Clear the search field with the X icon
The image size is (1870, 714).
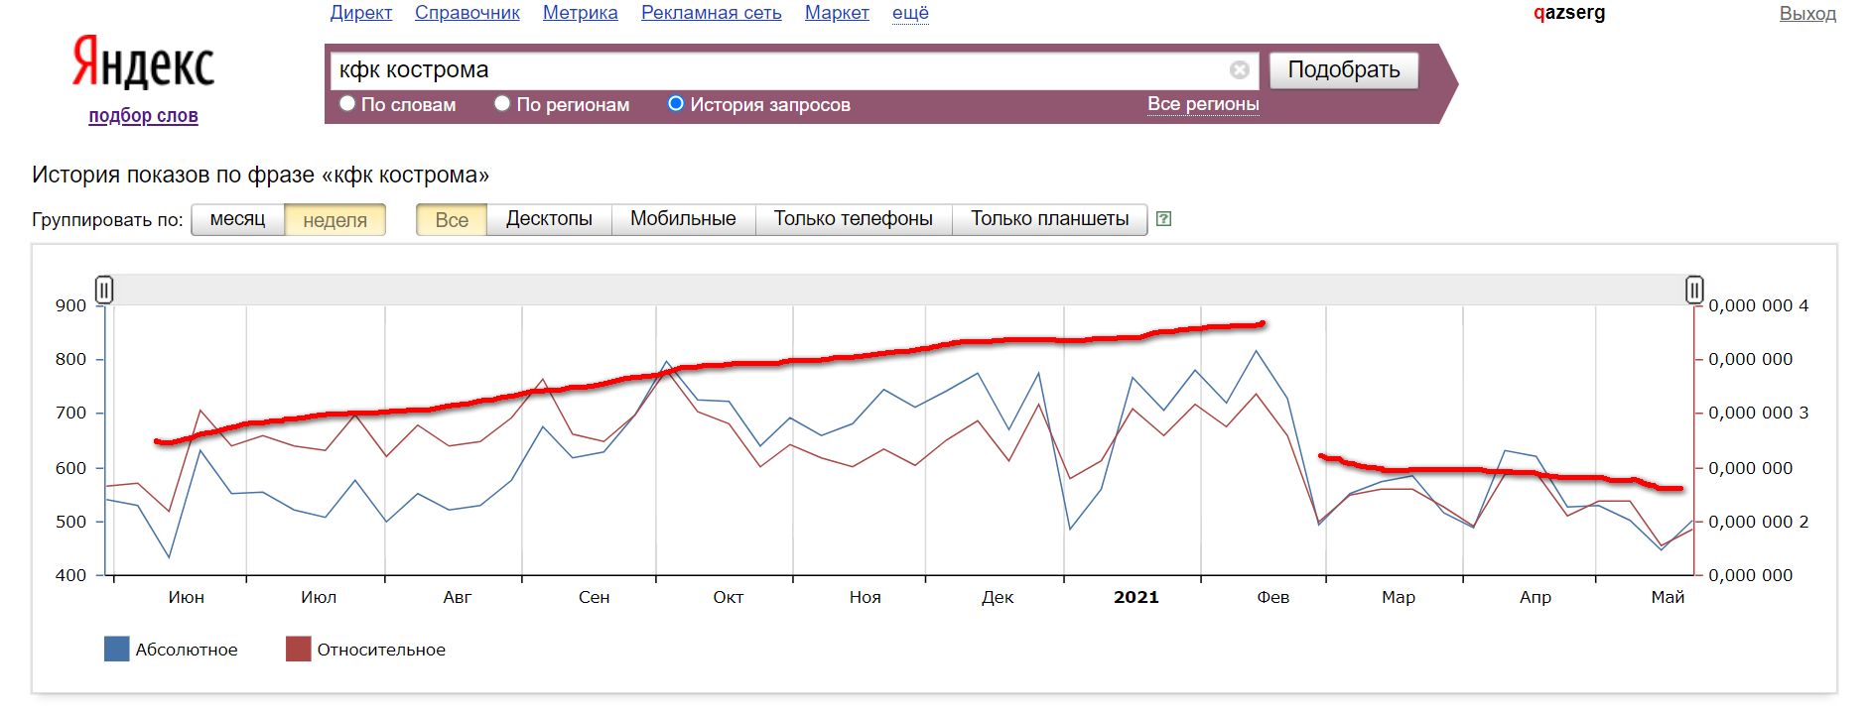pos(1239,69)
